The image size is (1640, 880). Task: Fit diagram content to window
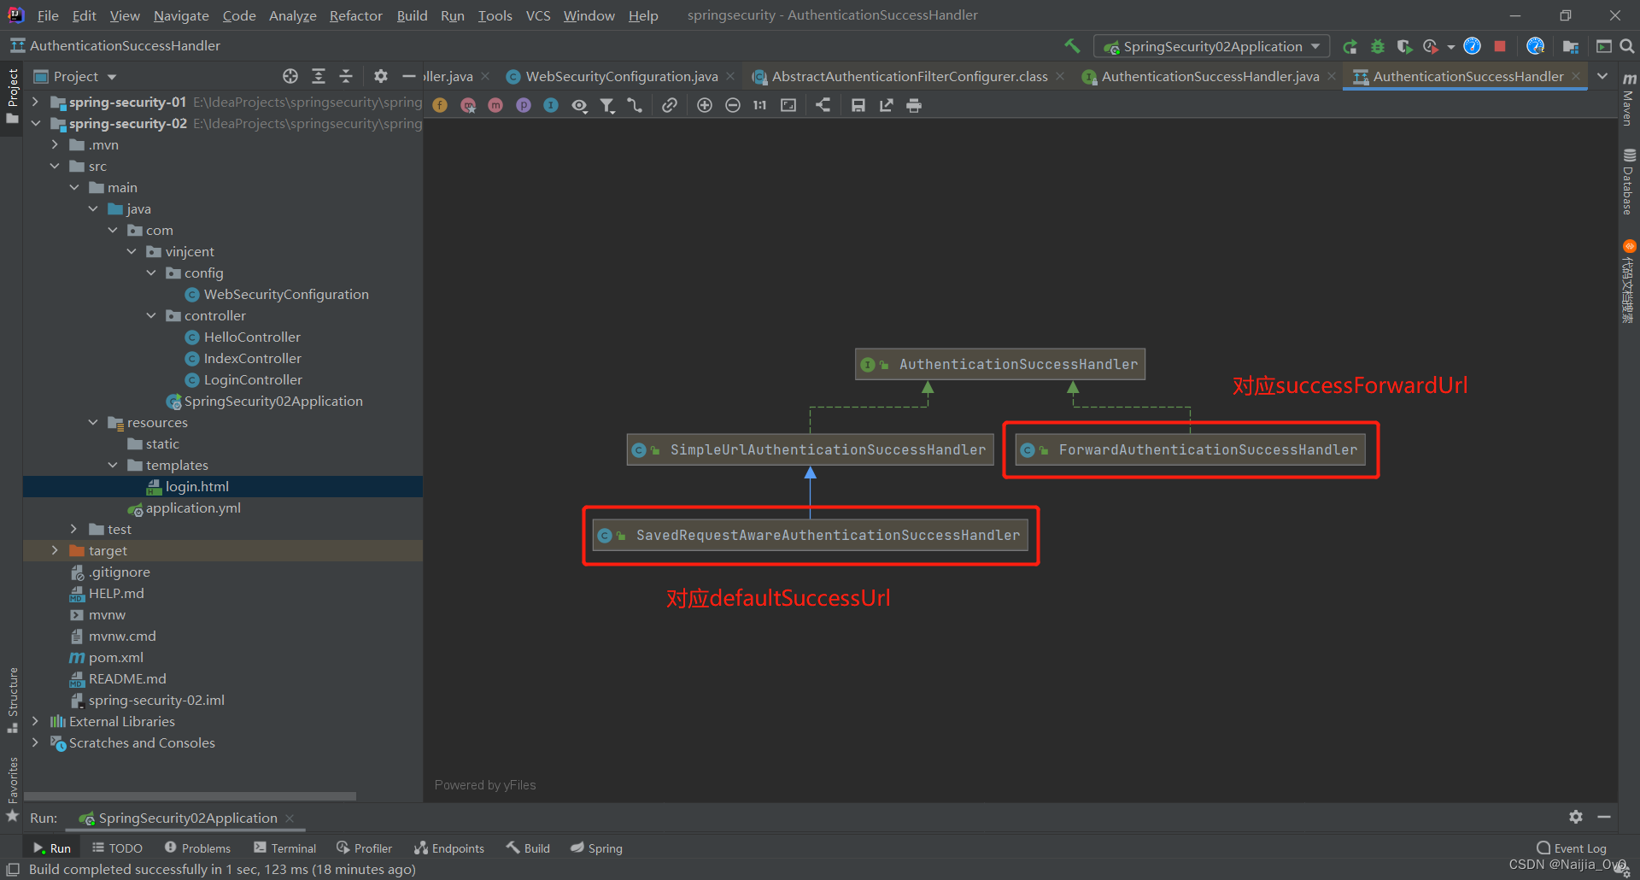(788, 105)
